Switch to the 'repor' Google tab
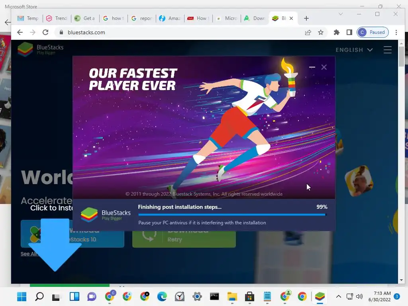 [141, 18]
